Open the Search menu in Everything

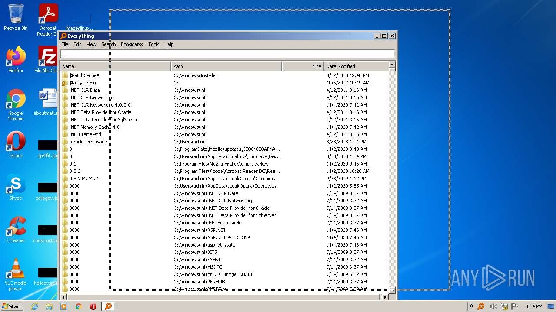tap(109, 44)
